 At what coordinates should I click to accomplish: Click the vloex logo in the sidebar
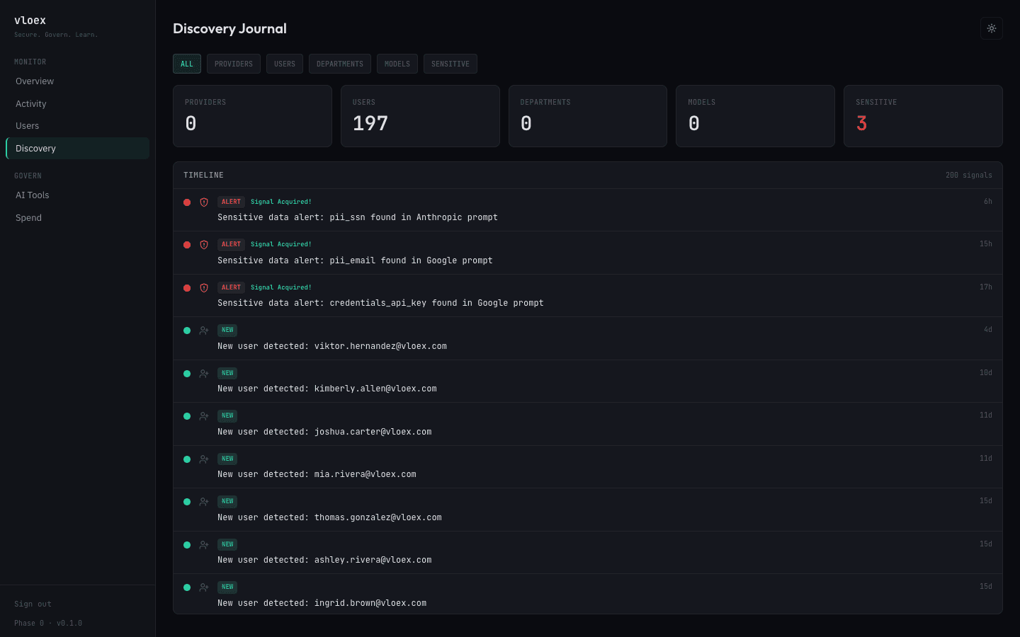pos(30,20)
